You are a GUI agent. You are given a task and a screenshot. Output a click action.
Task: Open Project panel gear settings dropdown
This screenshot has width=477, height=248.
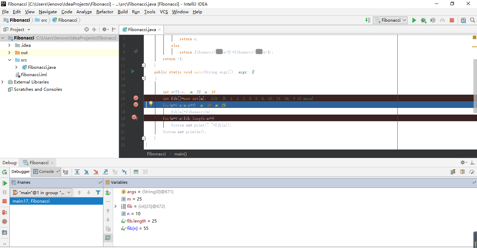click(105, 30)
